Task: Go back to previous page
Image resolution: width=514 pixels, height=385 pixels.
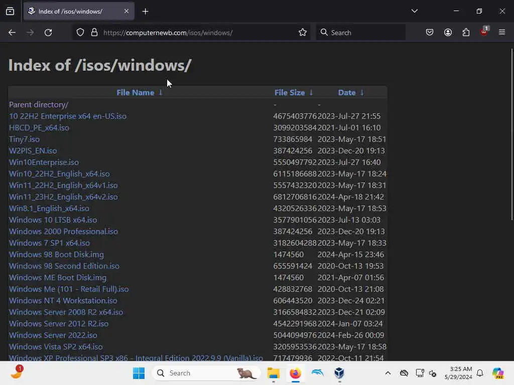Action: (x=12, y=33)
